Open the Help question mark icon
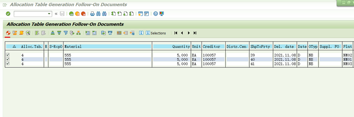The height and width of the screenshot is (117, 354). coord(156,14)
